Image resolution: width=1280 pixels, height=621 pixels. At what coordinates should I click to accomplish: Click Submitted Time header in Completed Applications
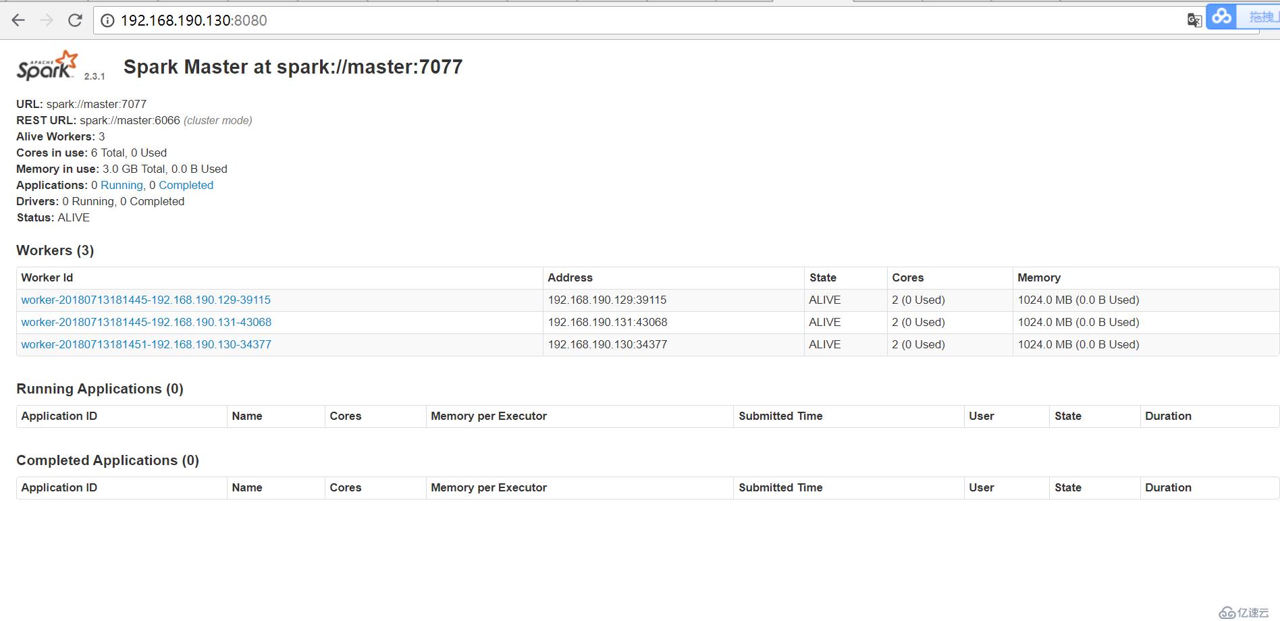780,487
